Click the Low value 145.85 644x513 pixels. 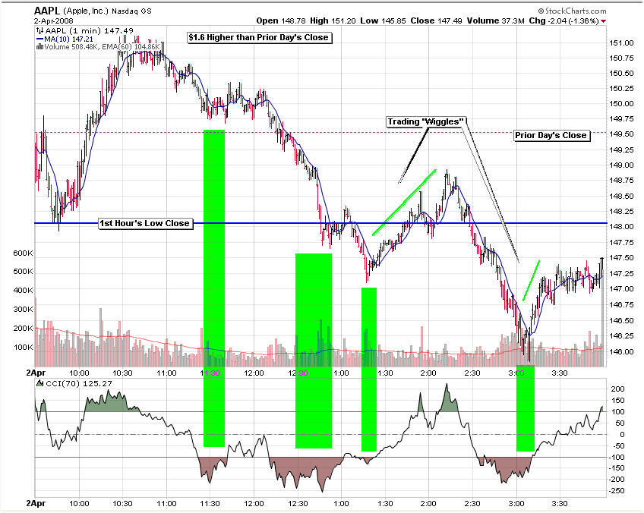pos(393,21)
